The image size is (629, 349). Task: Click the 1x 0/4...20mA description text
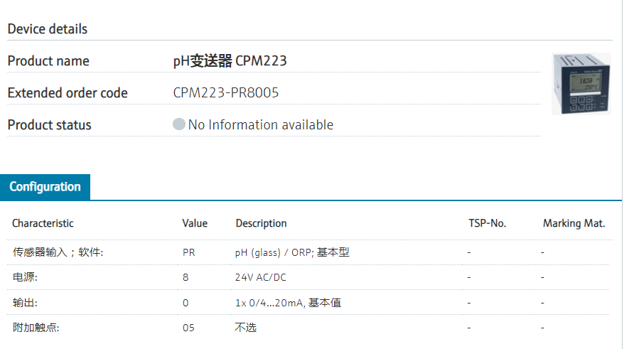coord(288,303)
